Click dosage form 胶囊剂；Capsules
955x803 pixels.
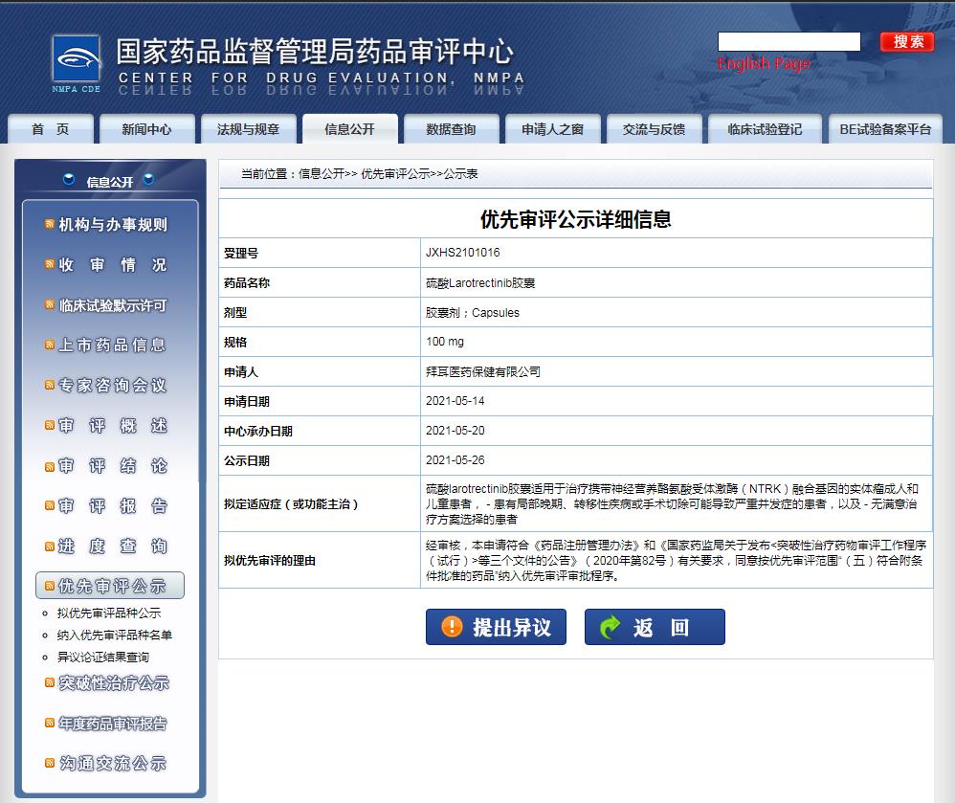point(473,313)
